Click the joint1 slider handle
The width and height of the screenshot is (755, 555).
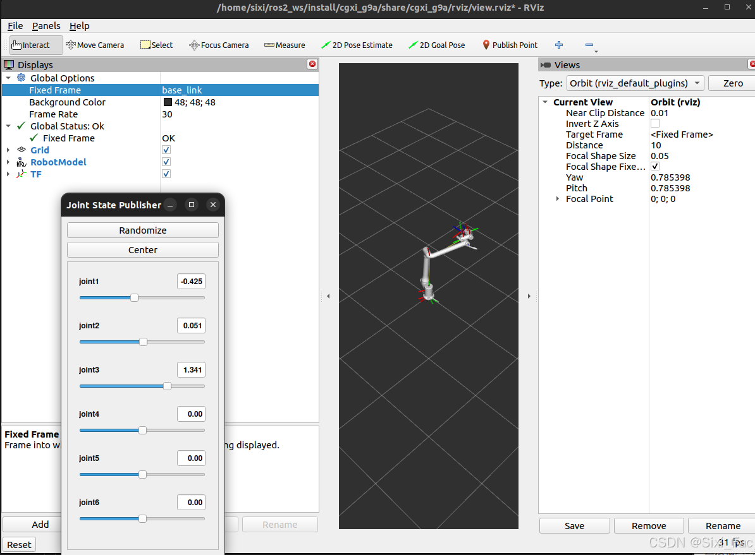coord(134,297)
